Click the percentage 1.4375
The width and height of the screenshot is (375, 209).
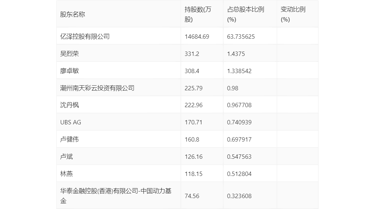point(236,54)
